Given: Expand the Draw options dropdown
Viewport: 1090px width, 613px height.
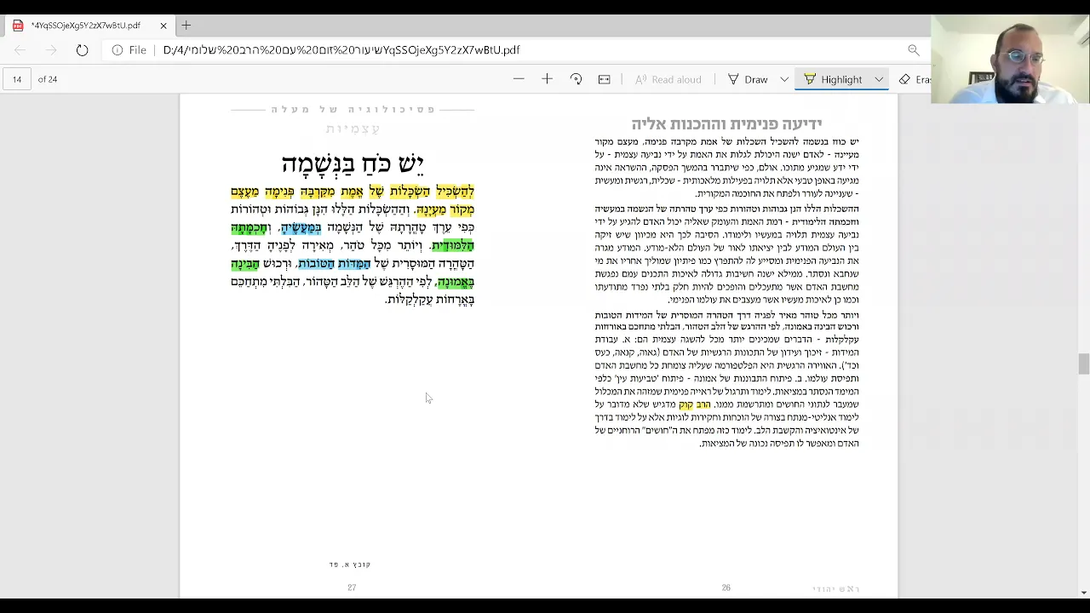Looking at the screenshot, I should pos(784,79).
